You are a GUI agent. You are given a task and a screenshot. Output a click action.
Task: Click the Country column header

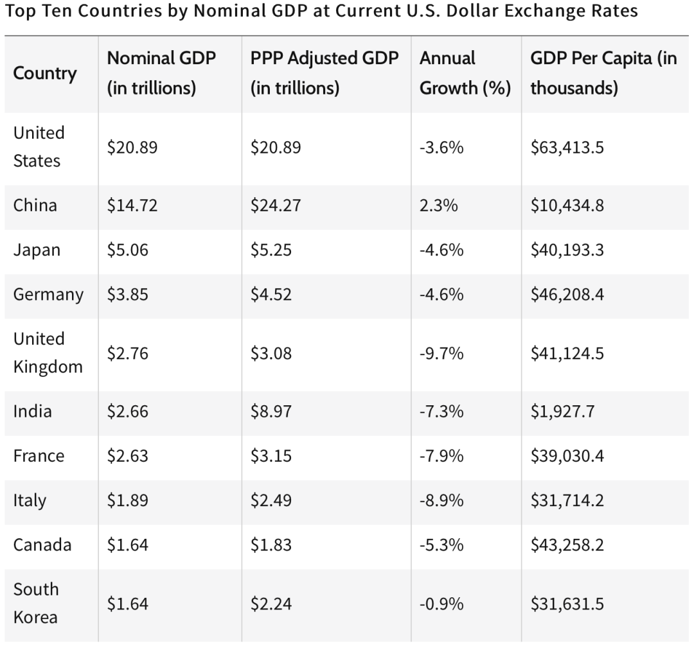pyautogui.click(x=44, y=73)
